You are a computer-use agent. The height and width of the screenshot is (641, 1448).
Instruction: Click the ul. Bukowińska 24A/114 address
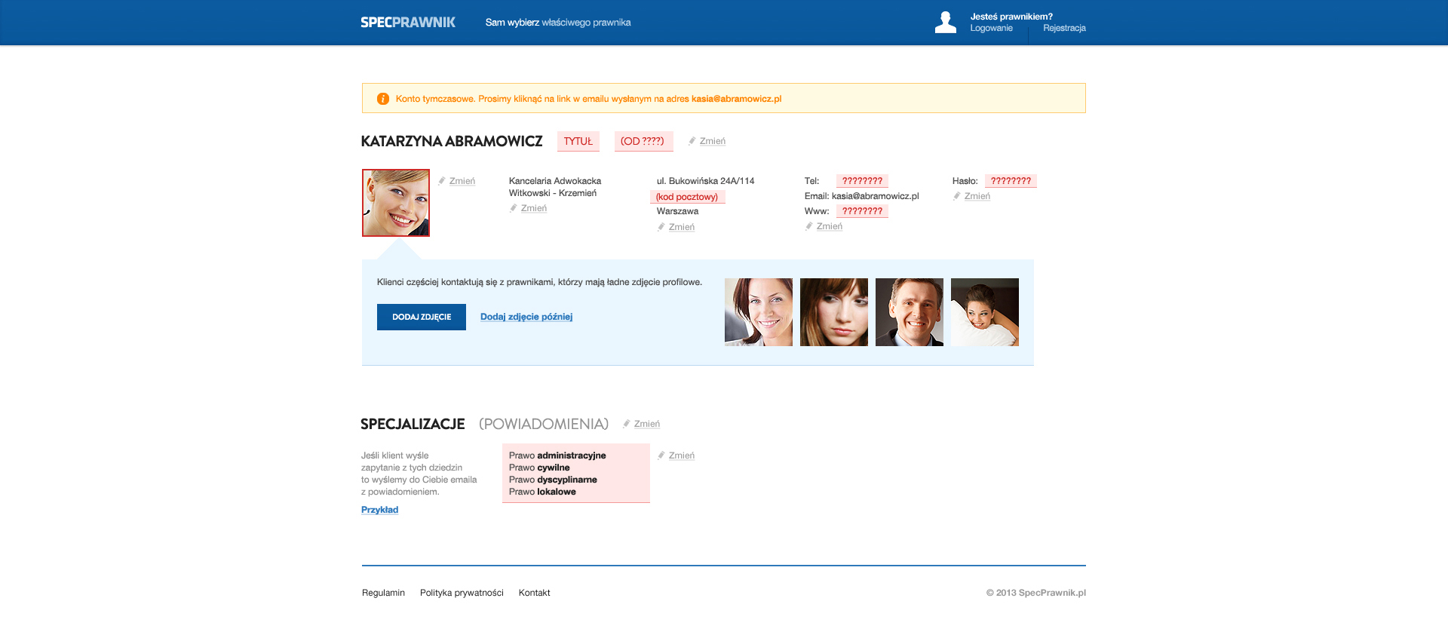(705, 181)
